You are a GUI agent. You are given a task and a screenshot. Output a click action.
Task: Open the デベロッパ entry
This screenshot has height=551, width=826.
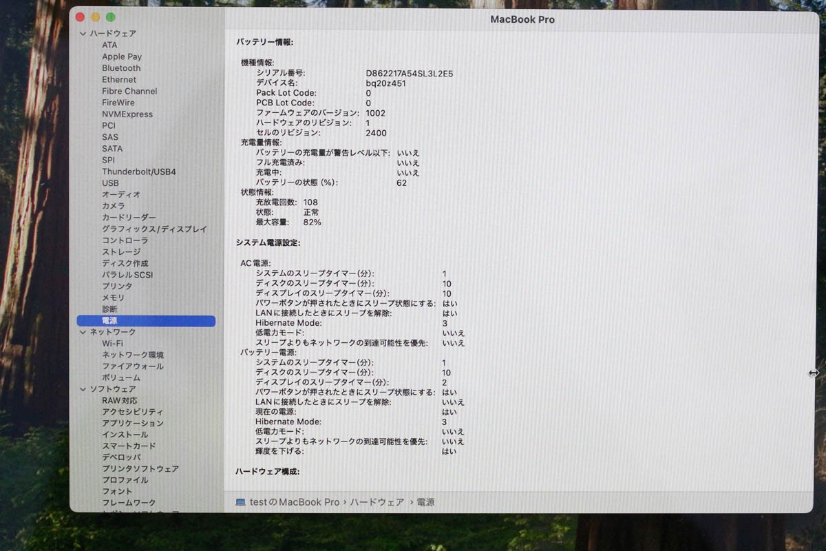(x=121, y=457)
